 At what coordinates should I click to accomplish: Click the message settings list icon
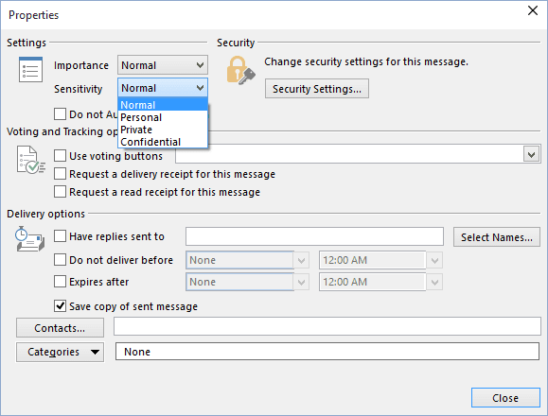[30, 69]
